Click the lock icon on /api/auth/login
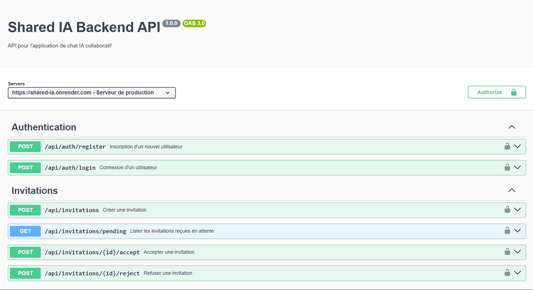The width and height of the screenshot is (533, 290). (x=507, y=167)
